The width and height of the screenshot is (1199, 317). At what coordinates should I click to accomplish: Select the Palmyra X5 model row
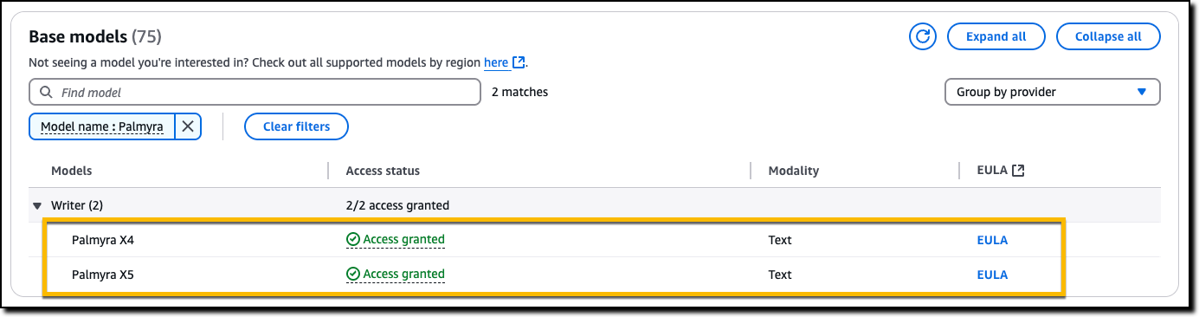[x=554, y=275]
